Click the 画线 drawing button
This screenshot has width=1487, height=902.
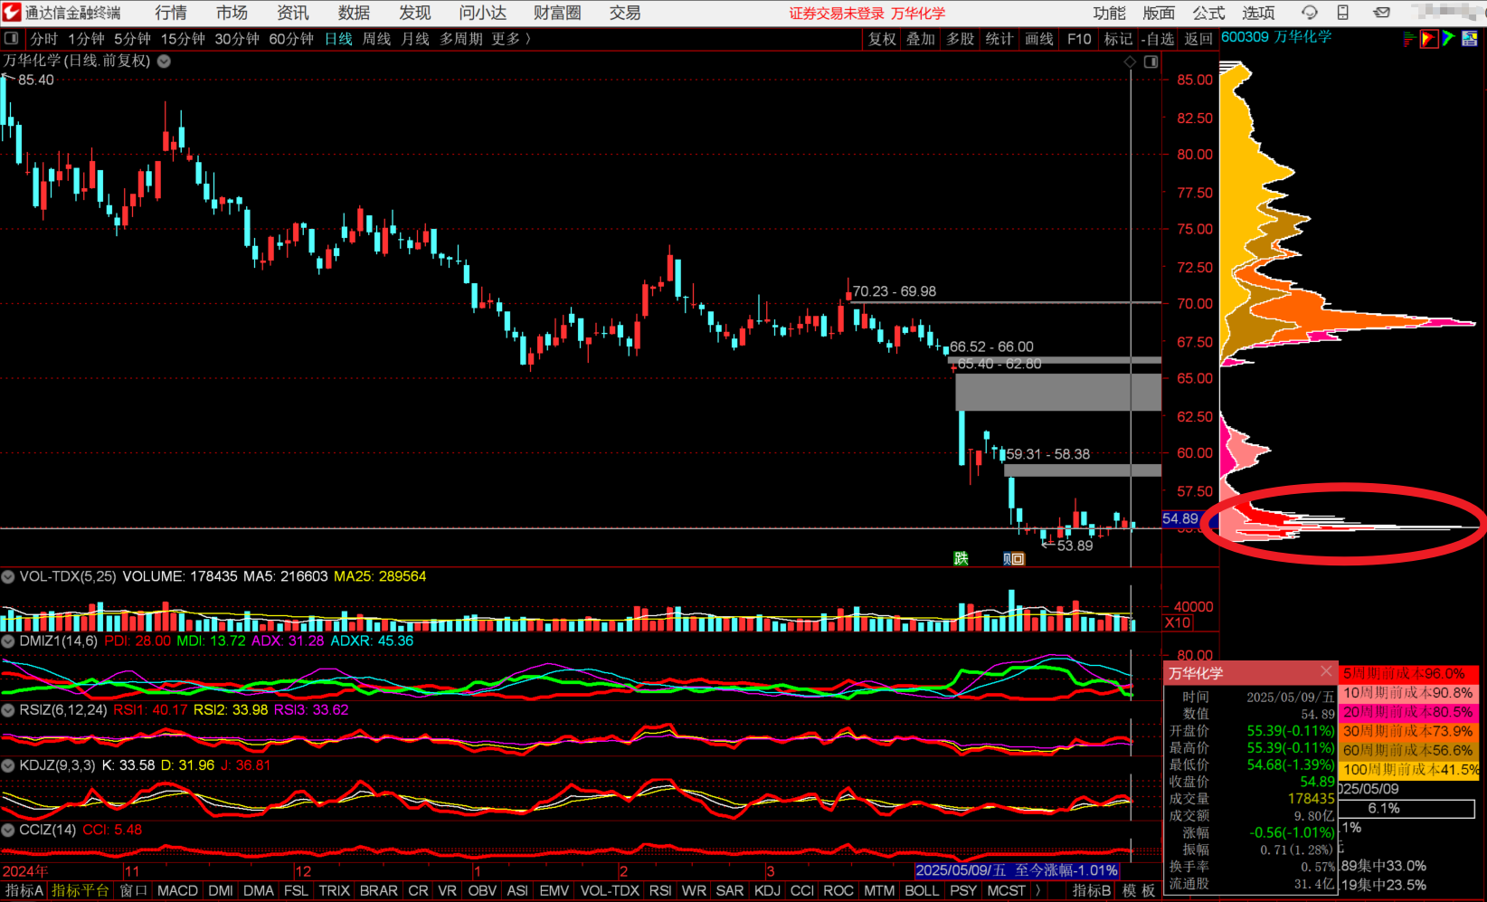click(x=1039, y=39)
